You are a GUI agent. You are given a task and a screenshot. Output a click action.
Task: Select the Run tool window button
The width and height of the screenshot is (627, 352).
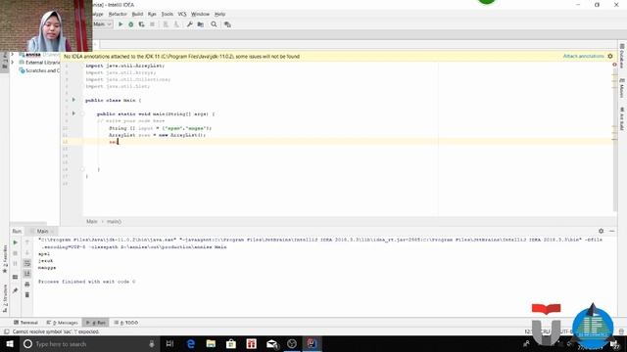pos(96,323)
